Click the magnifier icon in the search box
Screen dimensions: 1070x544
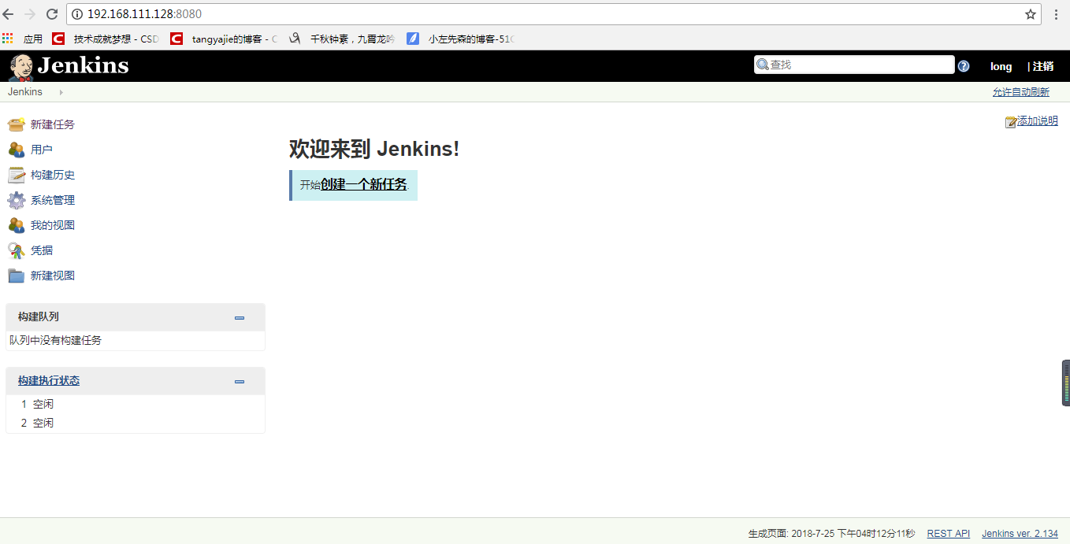(x=762, y=65)
